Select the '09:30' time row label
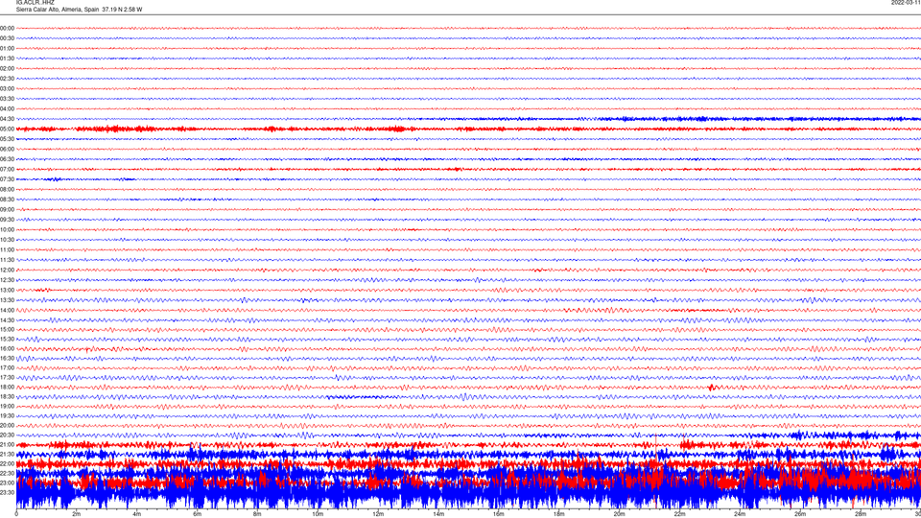The width and height of the screenshot is (921, 518). (x=7, y=220)
